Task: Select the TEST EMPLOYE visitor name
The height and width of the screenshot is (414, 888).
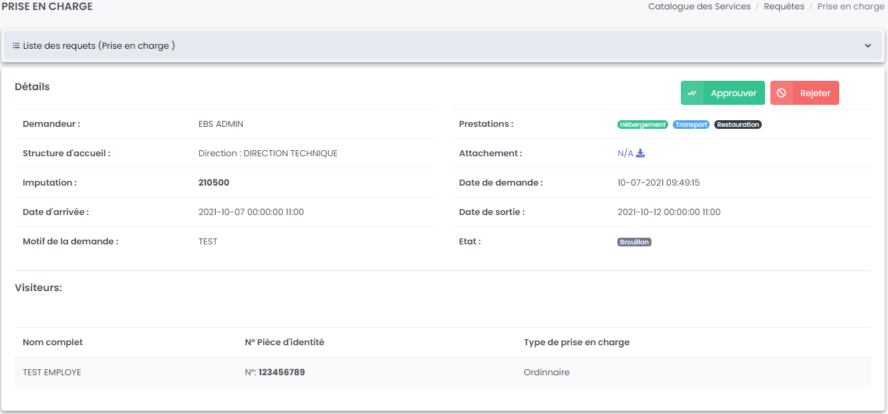Action: [x=52, y=373]
